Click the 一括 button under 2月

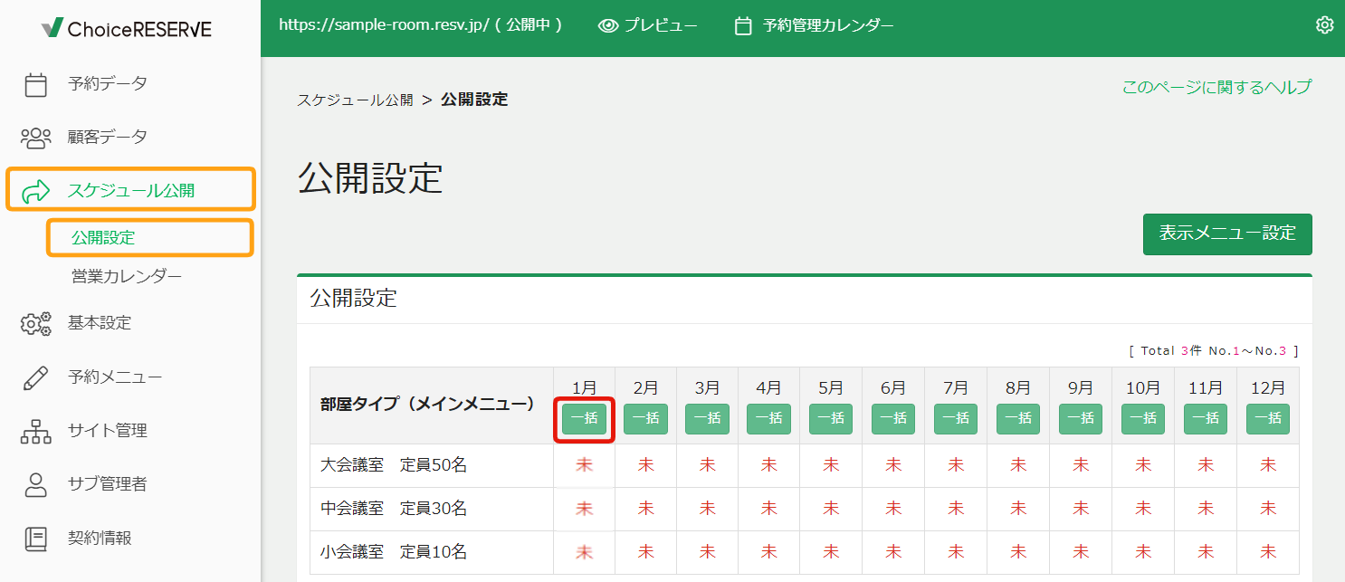click(645, 419)
